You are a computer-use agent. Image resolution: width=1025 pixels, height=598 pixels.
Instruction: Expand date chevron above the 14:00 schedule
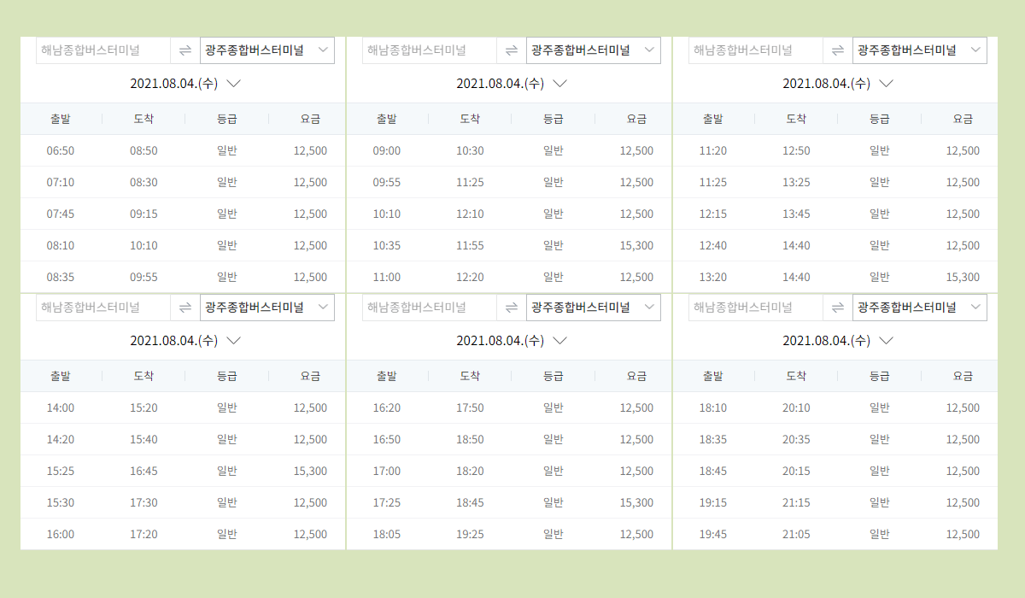[x=233, y=340]
